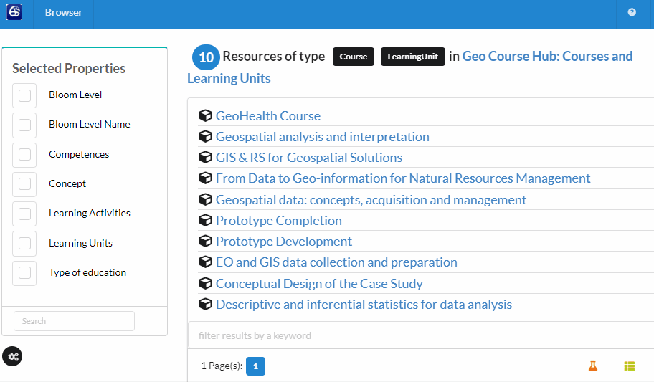Click the properties Search field
The image size is (654, 382).
(74, 321)
